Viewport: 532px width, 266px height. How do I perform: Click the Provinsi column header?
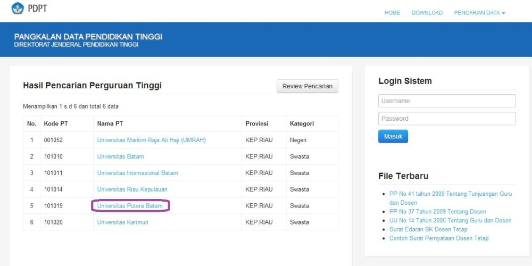pyautogui.click(x=257, y=124)
